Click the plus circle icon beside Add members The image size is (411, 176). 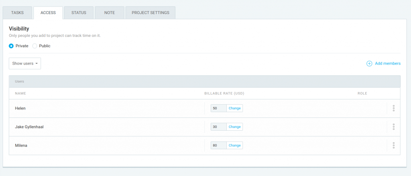(x=369, y=64)
